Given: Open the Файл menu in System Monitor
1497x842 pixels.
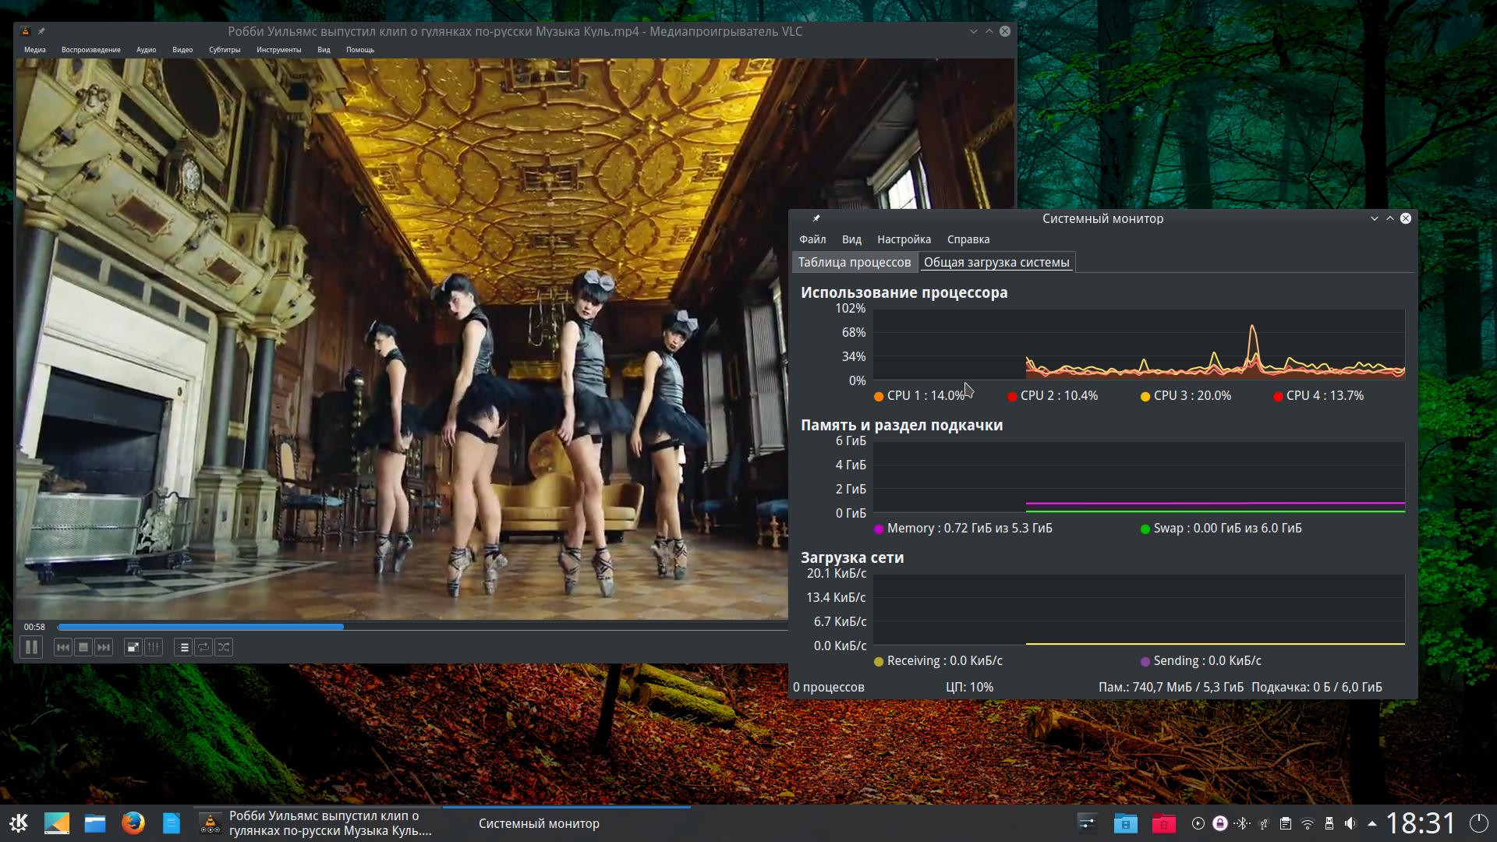Looking at the screenshot, I should 812,239.
